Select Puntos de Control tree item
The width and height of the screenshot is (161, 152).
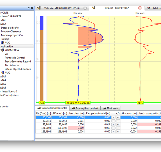point(15,58)
